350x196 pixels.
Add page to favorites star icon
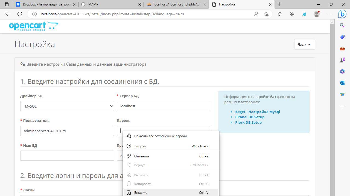point(266,14)
